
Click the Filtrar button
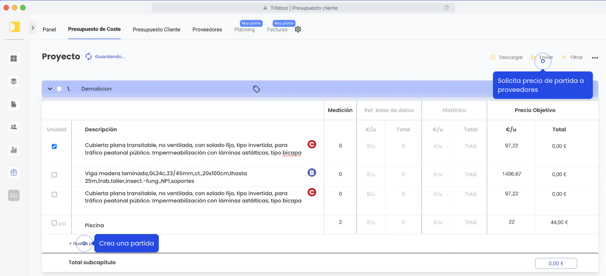click(572, 58)
